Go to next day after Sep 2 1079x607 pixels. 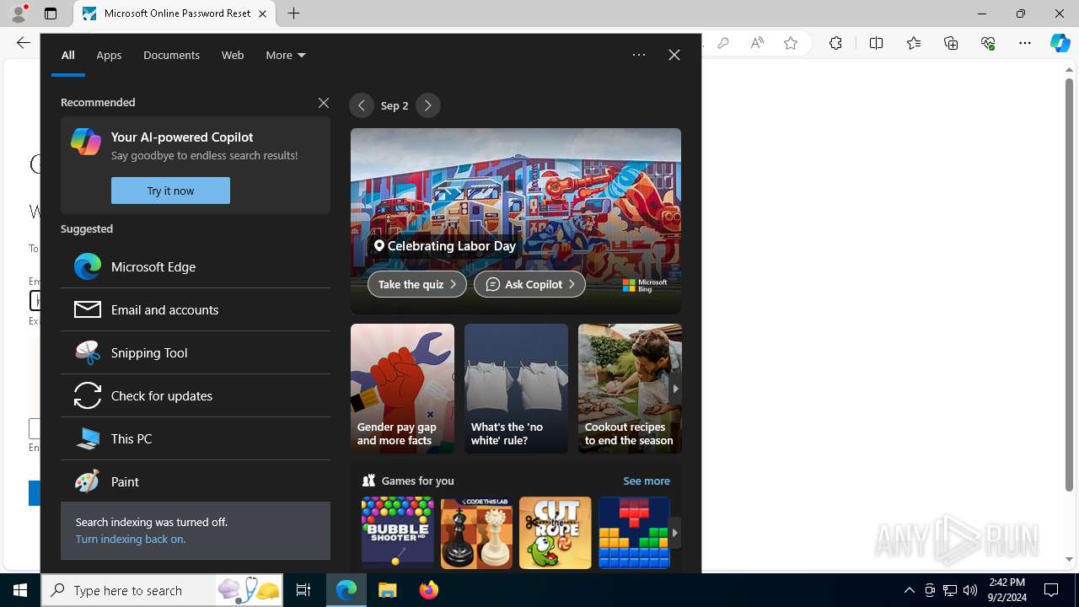tap(428, 105)
